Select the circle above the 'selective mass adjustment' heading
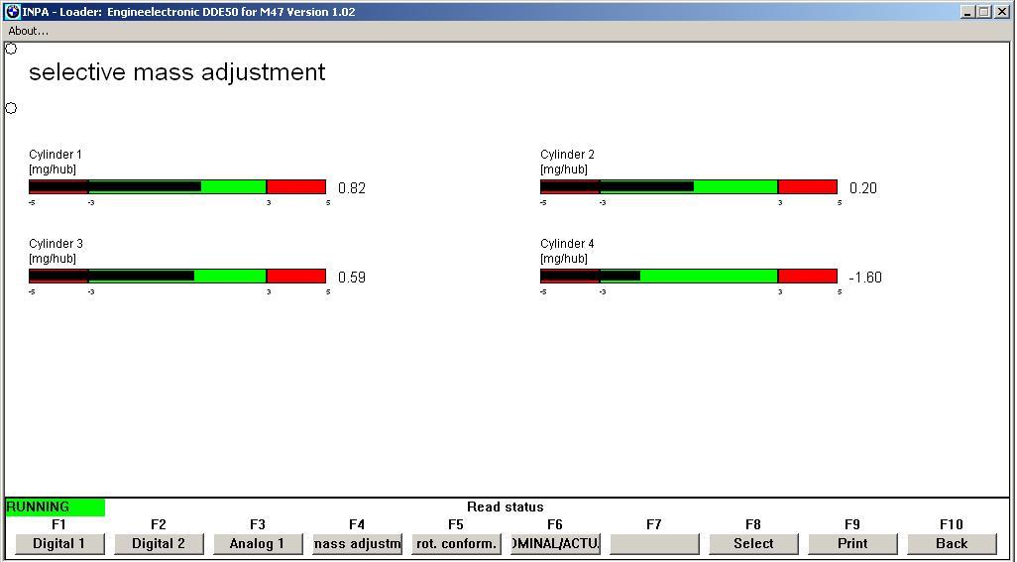This screenshot has width=1017, height=562. [11, 49]
